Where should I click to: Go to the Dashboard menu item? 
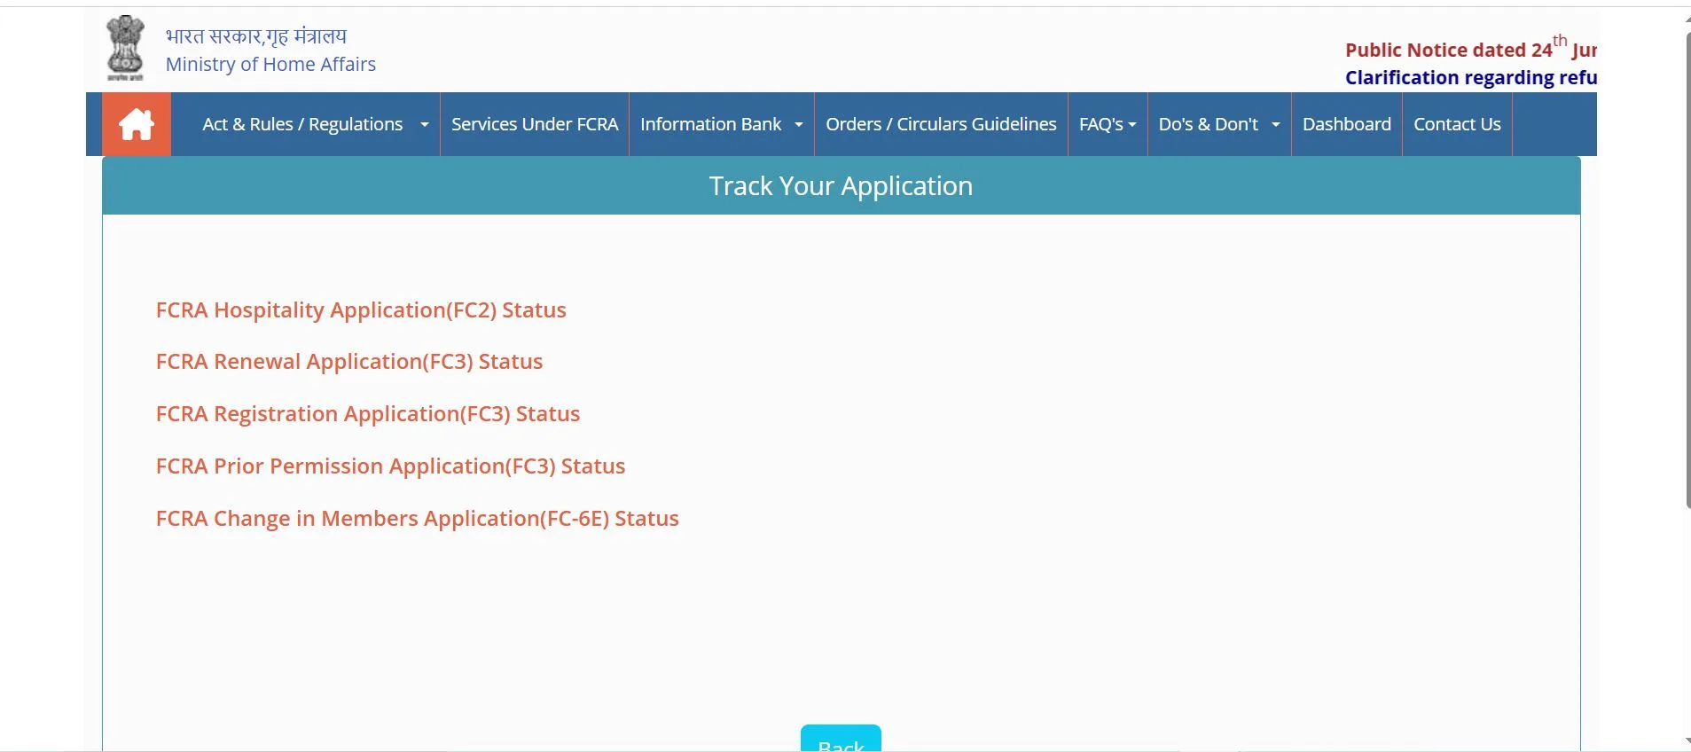pyautogui.click(x=1346, y=124)
